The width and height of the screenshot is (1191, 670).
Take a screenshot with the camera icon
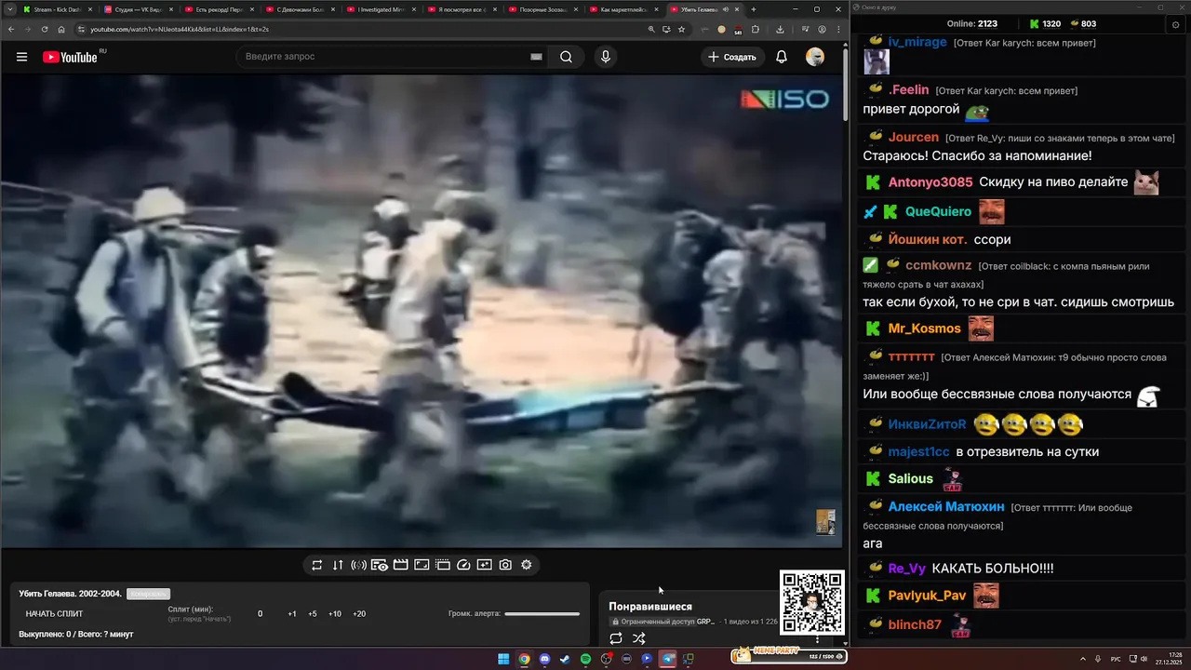coord(505,565)
